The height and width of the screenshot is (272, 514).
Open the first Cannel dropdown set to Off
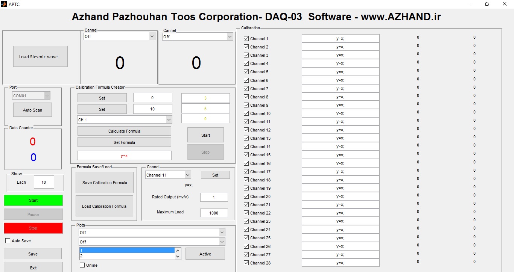pos(119,36)
